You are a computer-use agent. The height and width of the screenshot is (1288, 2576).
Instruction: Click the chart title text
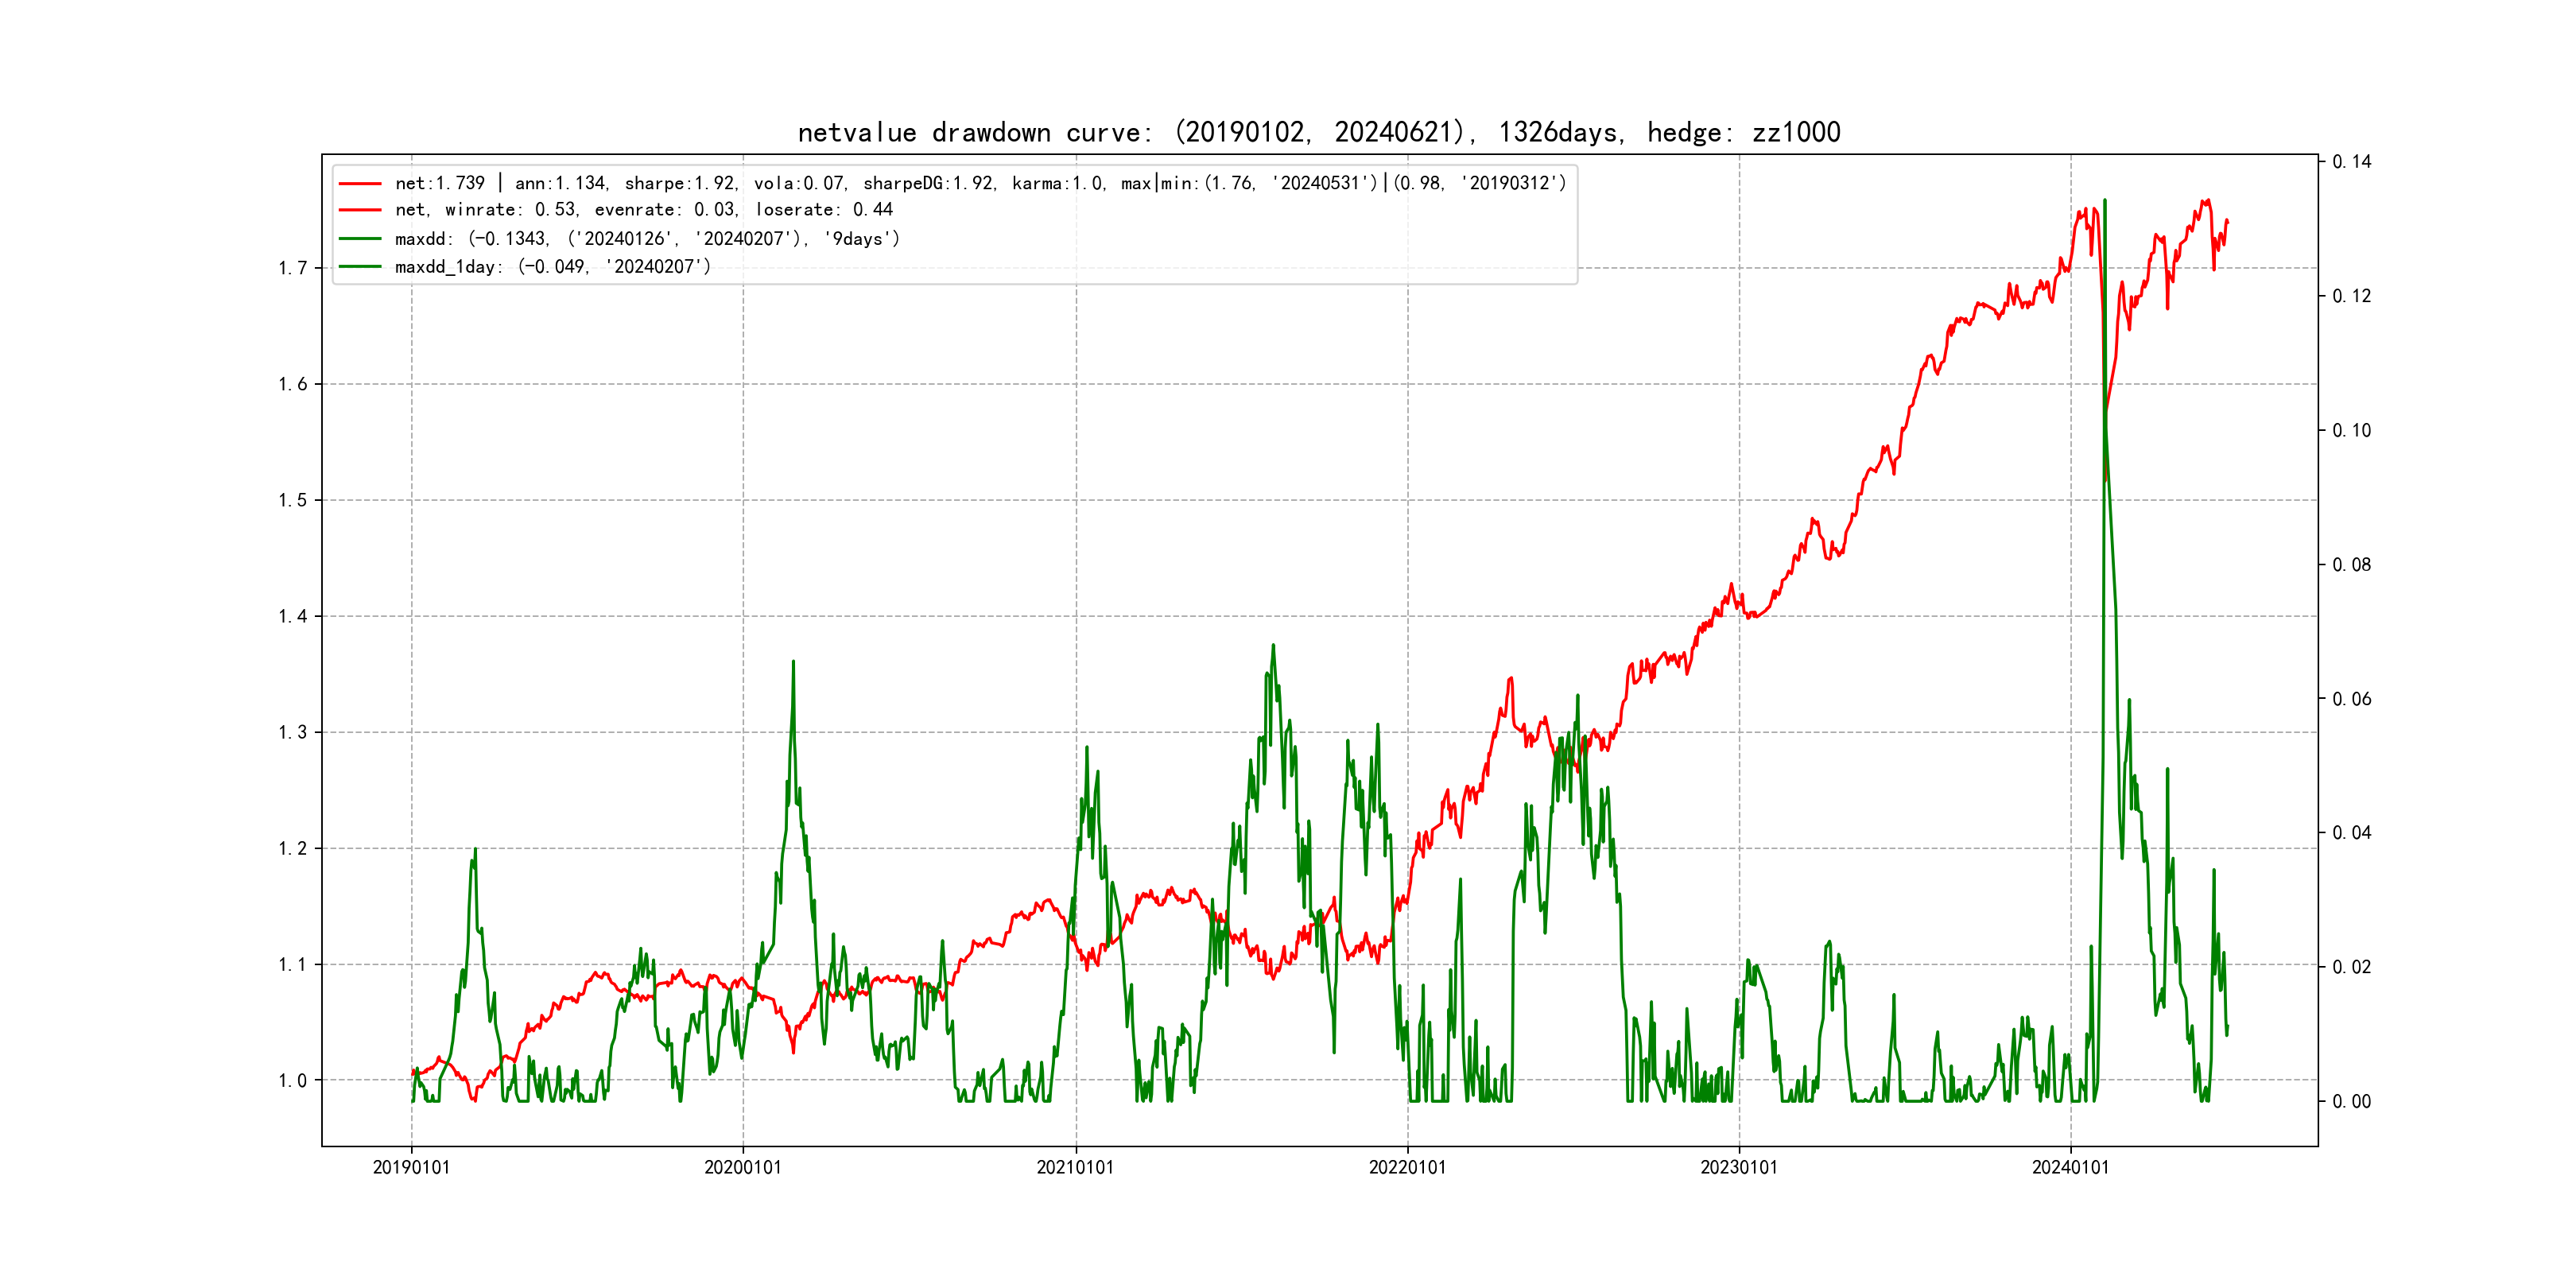(x=1318, y=132)
